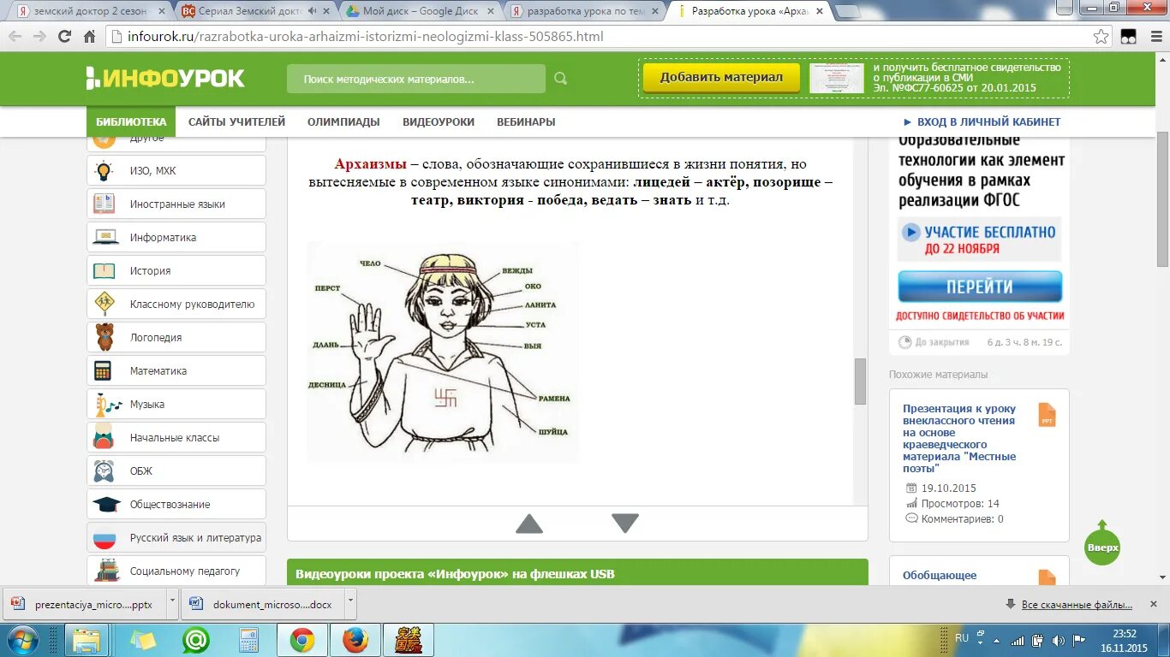The image size is (1170, 657).
Task: Click the Музыка notes icon
Action: (x=107, y=404)
